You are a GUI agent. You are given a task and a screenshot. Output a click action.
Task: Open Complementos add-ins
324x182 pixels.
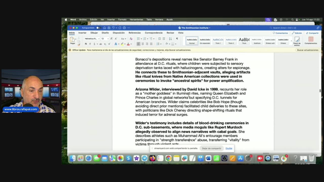(x=311, y=40)
